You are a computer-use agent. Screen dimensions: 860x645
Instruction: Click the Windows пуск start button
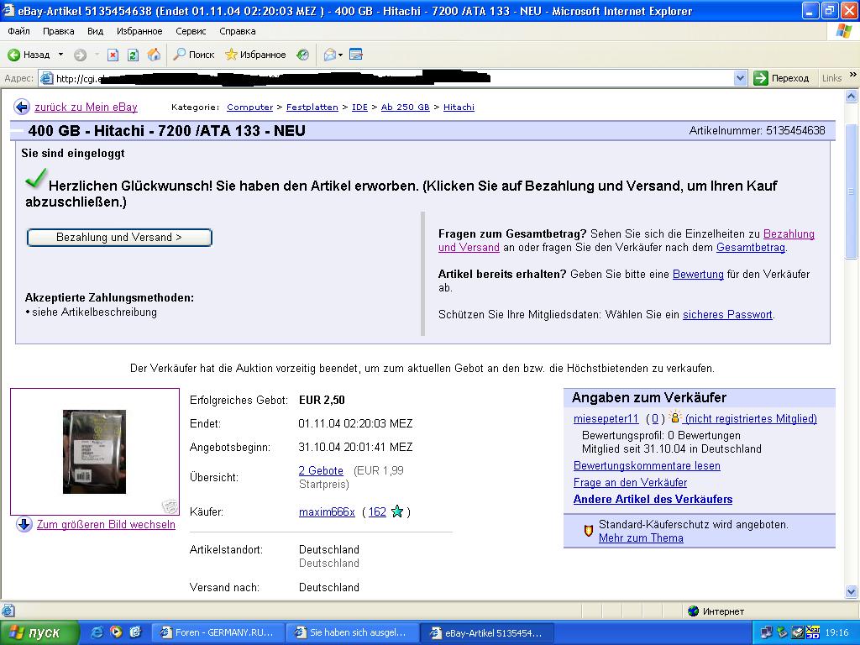point(39,632)
